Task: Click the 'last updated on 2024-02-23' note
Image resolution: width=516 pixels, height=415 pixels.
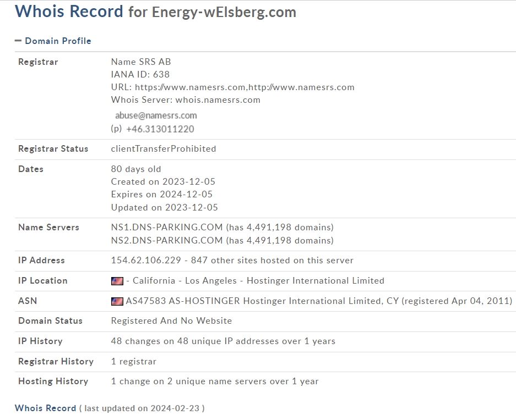Action: [142, 408]
